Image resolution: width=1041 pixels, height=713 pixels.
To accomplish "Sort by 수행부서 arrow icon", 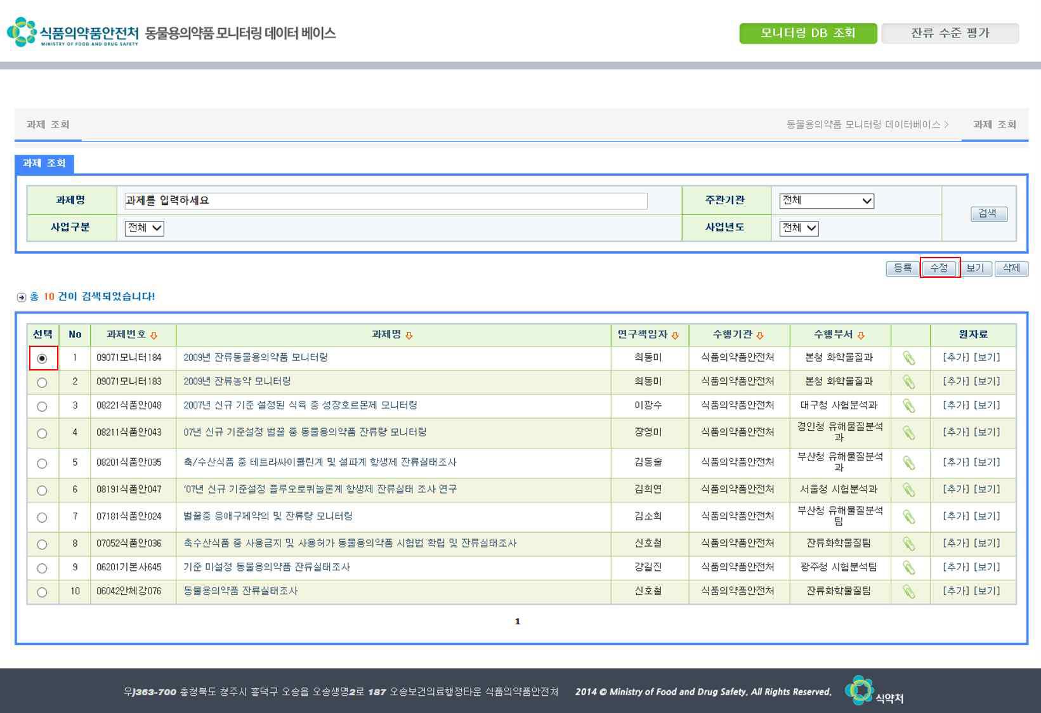I will coord(861,336).
